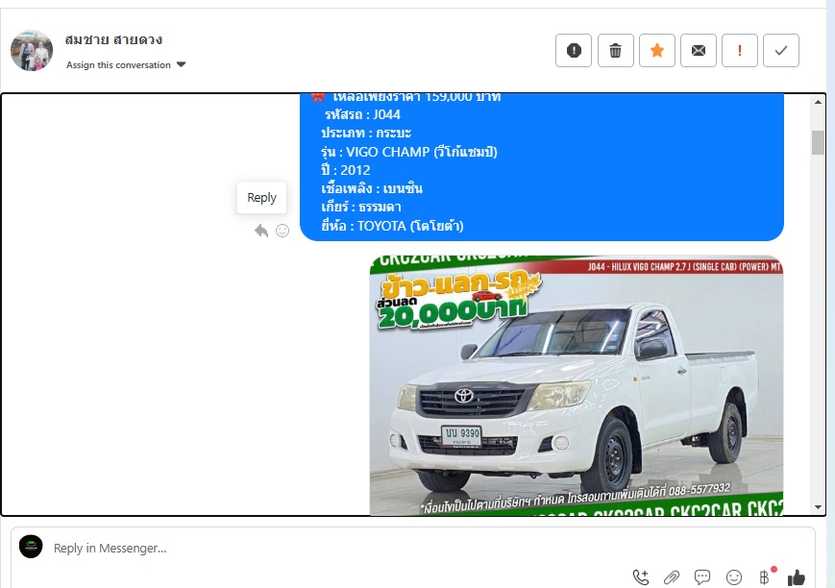Click the text 'รหัสรถ : J044'
Screen dimensions: 835x588
(362, 114)
